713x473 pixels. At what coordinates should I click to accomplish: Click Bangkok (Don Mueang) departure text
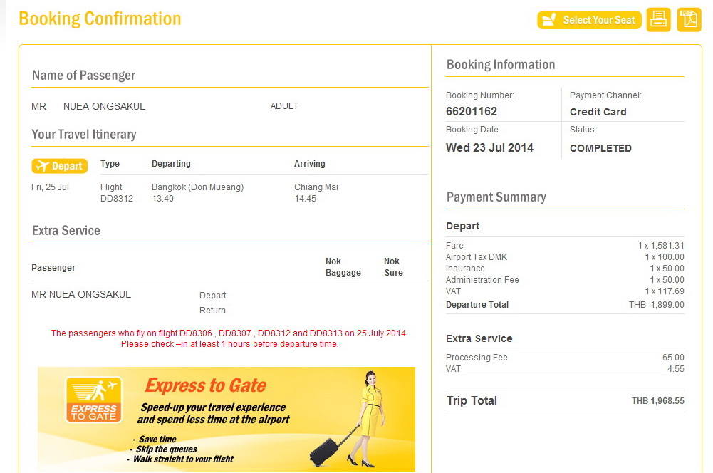pos(197,187)
